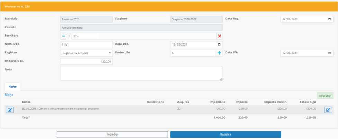Image resolution: width=338 pixels, height=139 pixels.
Task: Click the left edit icon on the row
Action: [10, 110]
